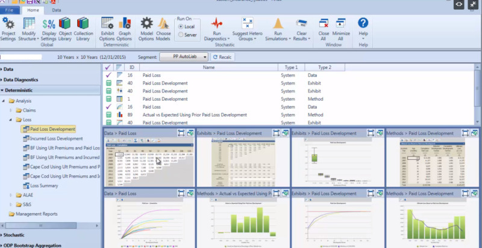Open Exhibit Options

point(107,29)
